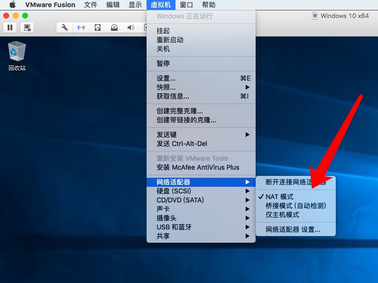Open the VMware Fusion menu
The image size is (378, 283).
pyautogui.click(x=50, y=5)
